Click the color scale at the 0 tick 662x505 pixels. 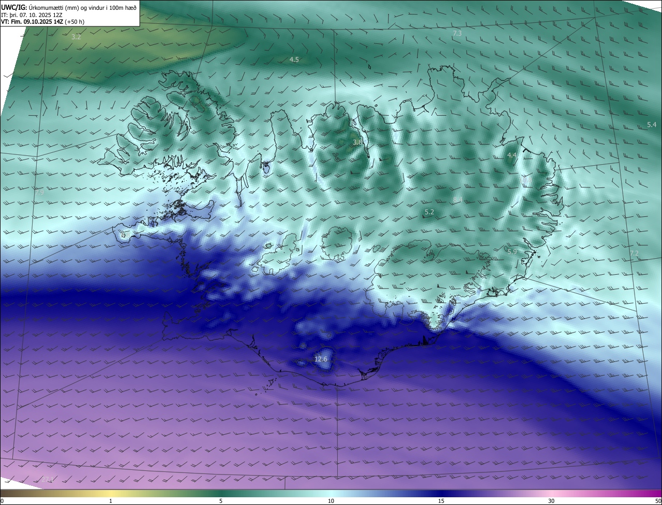point(2,501)
